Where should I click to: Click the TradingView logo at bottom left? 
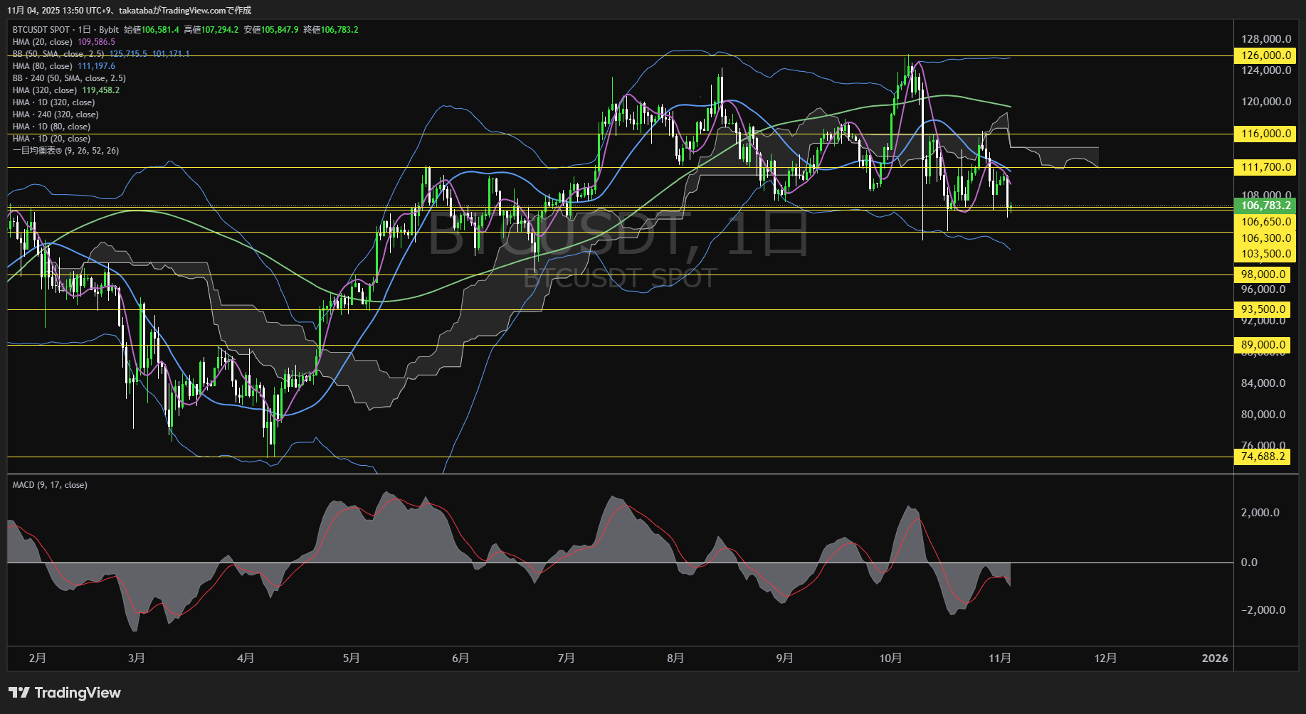tap(65, 693)
